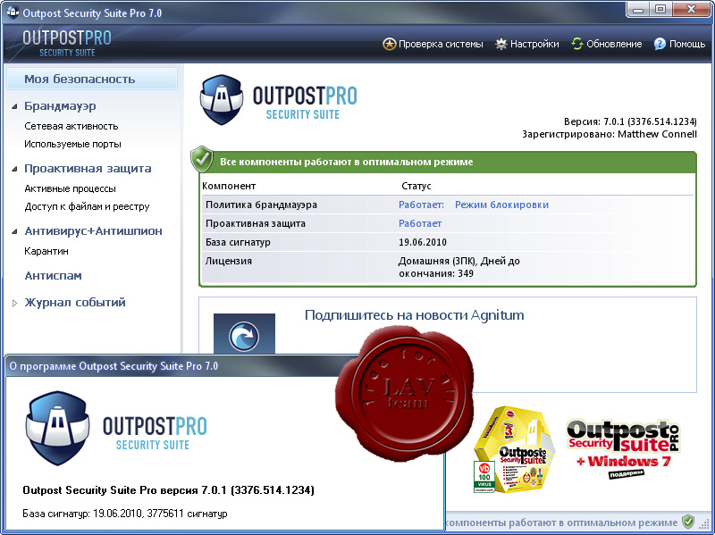Click the Политика брандмауэра row label
This screenshot has width=715, height=535.
pyautogui.click(x=261, y=205)
